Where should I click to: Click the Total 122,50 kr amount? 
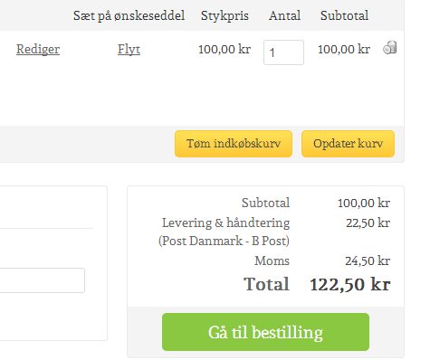350,284
